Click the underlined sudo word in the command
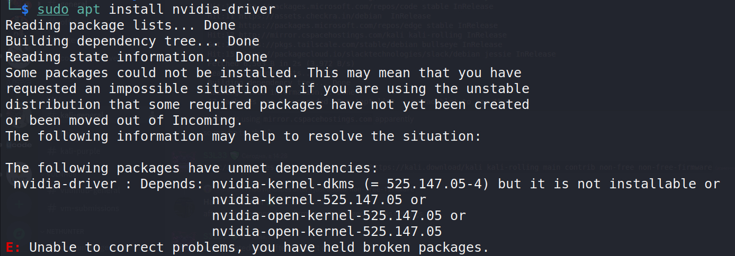 (53, 10)
